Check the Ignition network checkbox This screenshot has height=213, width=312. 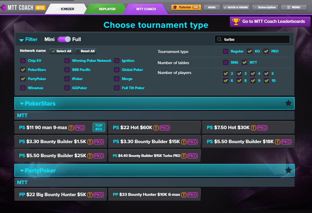point(117,61)
